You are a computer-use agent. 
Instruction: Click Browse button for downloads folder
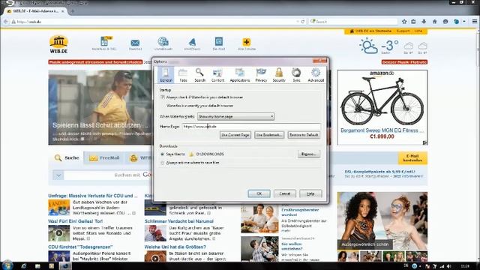pyautogui.click(x=308, y=154)
